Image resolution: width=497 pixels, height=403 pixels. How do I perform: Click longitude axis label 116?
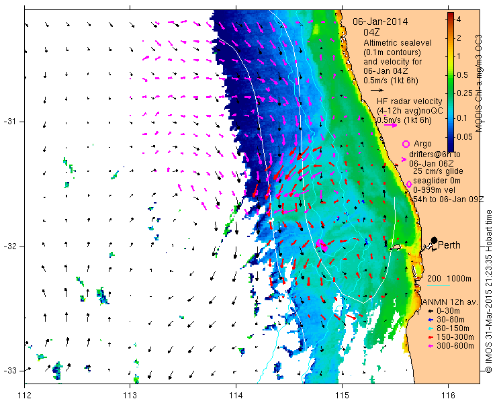[448, 396]
